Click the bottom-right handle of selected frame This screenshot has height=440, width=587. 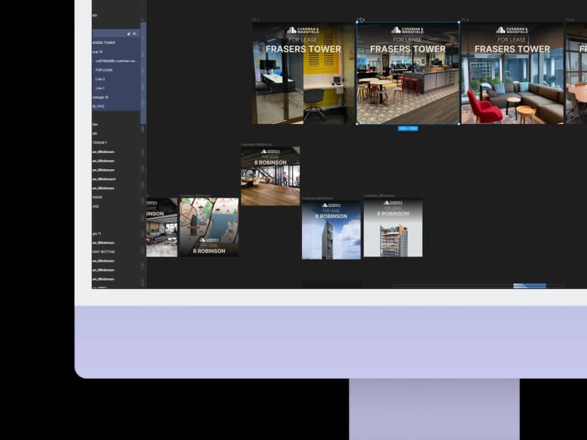[459, 124]
